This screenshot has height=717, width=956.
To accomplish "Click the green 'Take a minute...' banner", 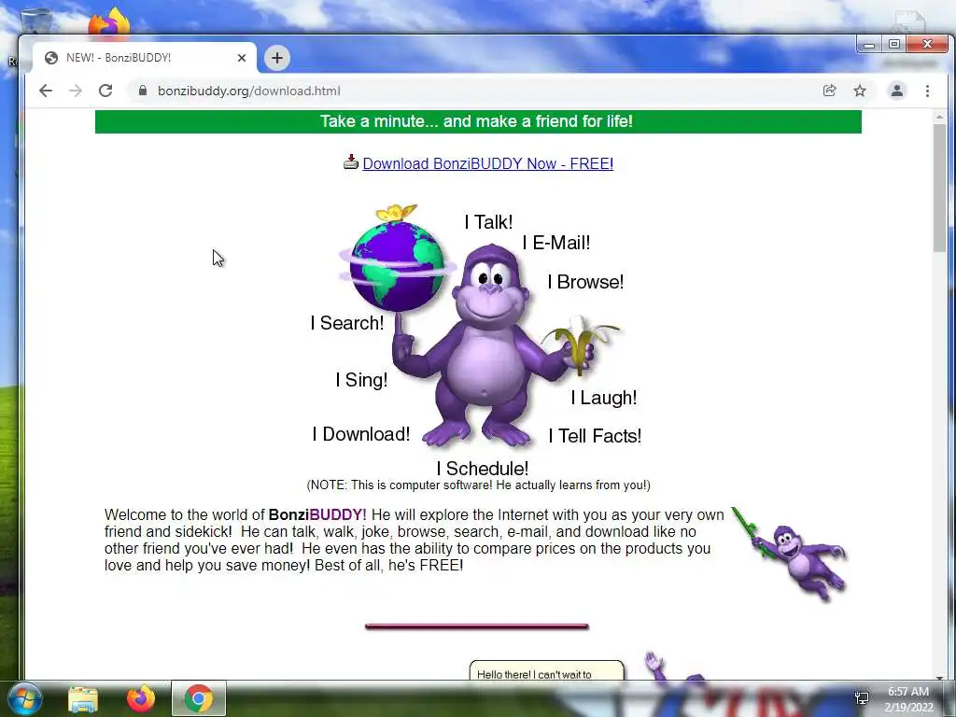I will [x=478, y=121].
